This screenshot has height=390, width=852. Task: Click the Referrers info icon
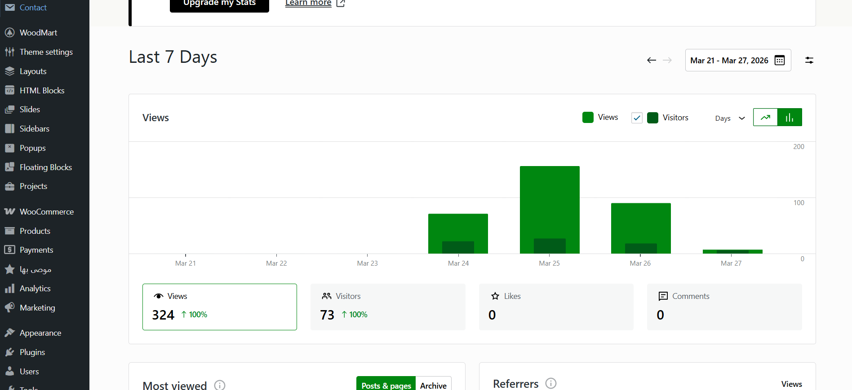coord(550,383)
